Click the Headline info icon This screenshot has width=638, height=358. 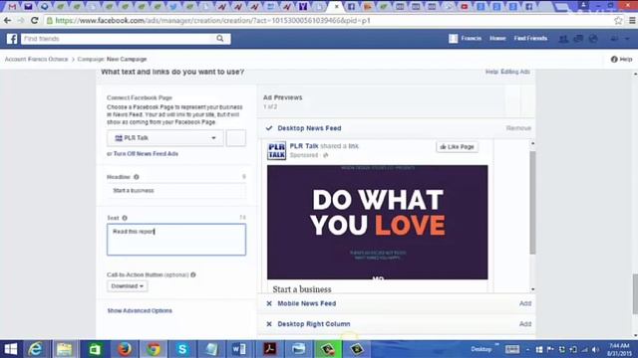[137, 177]
